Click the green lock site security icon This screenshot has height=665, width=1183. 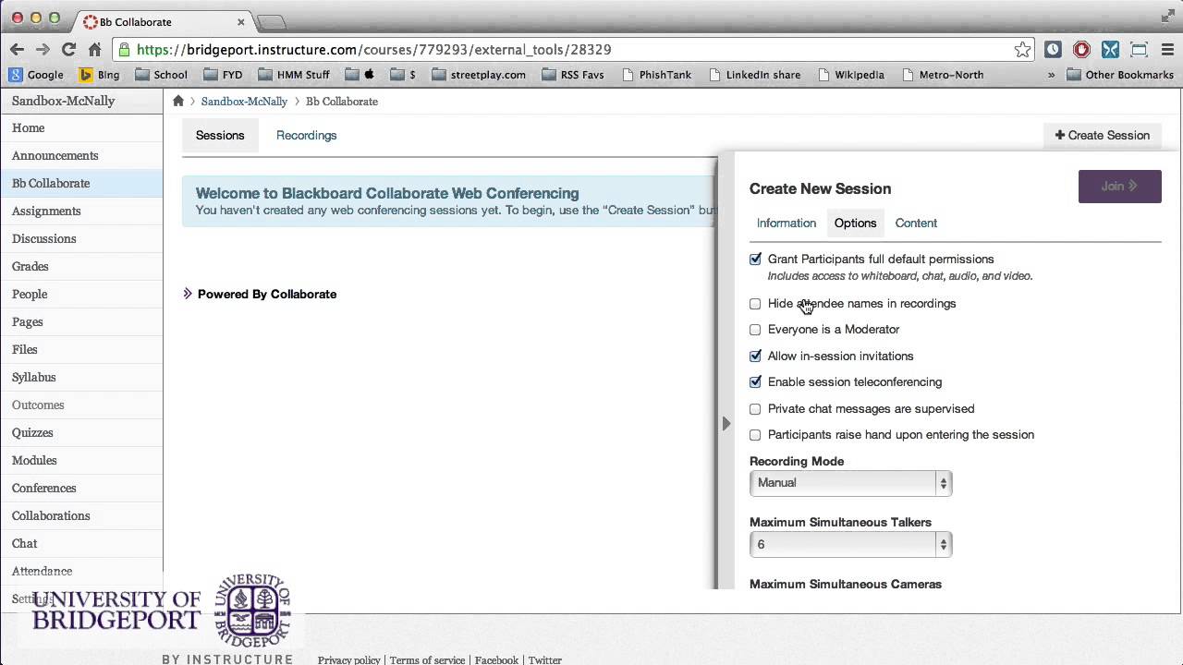[123, 50]
